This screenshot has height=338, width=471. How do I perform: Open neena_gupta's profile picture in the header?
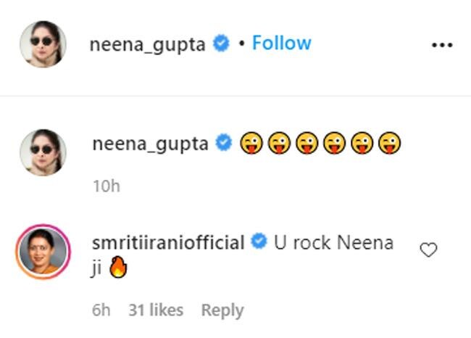[x=42, y=44]
